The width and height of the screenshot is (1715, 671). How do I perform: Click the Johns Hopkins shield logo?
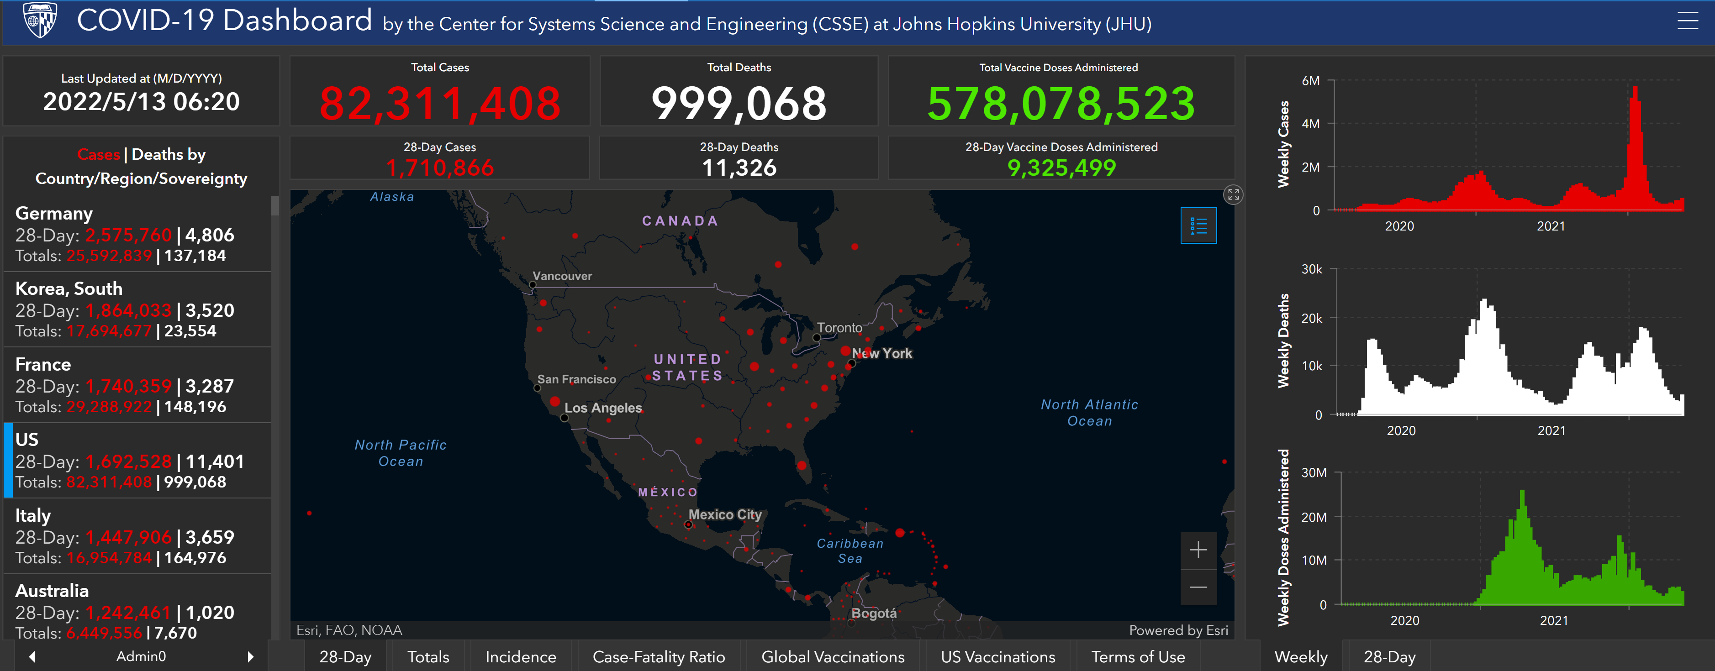click(x=39, y=20)
